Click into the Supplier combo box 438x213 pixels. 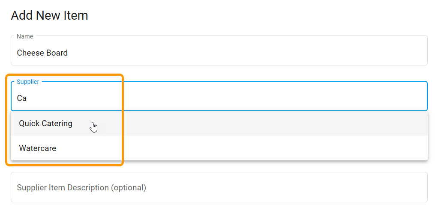[x=219, y=98]
